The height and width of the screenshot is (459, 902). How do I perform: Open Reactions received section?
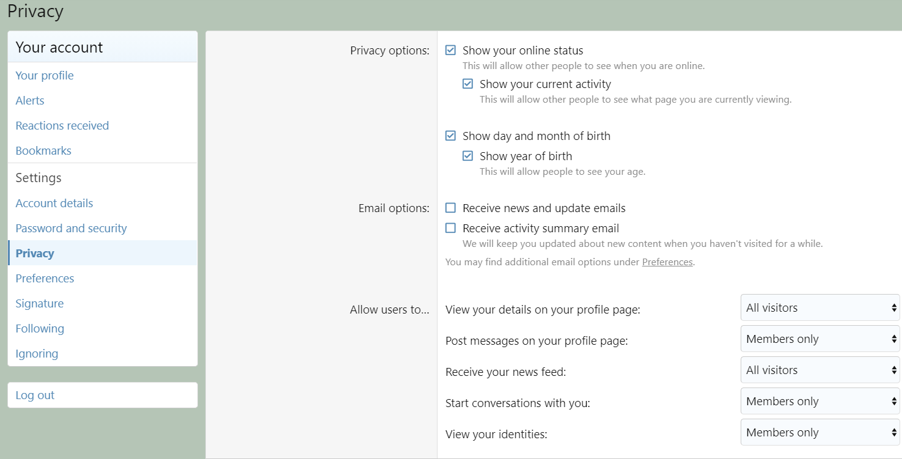(x=62, y=126)
